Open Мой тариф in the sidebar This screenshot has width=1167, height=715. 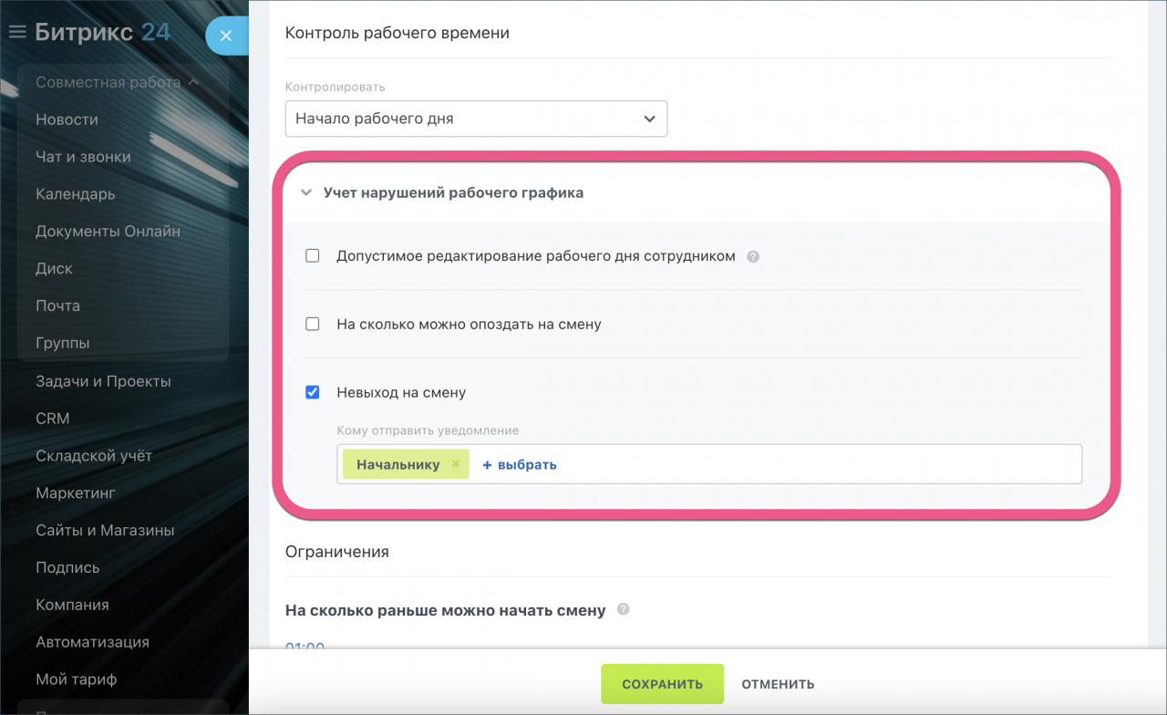click(76, 679)
